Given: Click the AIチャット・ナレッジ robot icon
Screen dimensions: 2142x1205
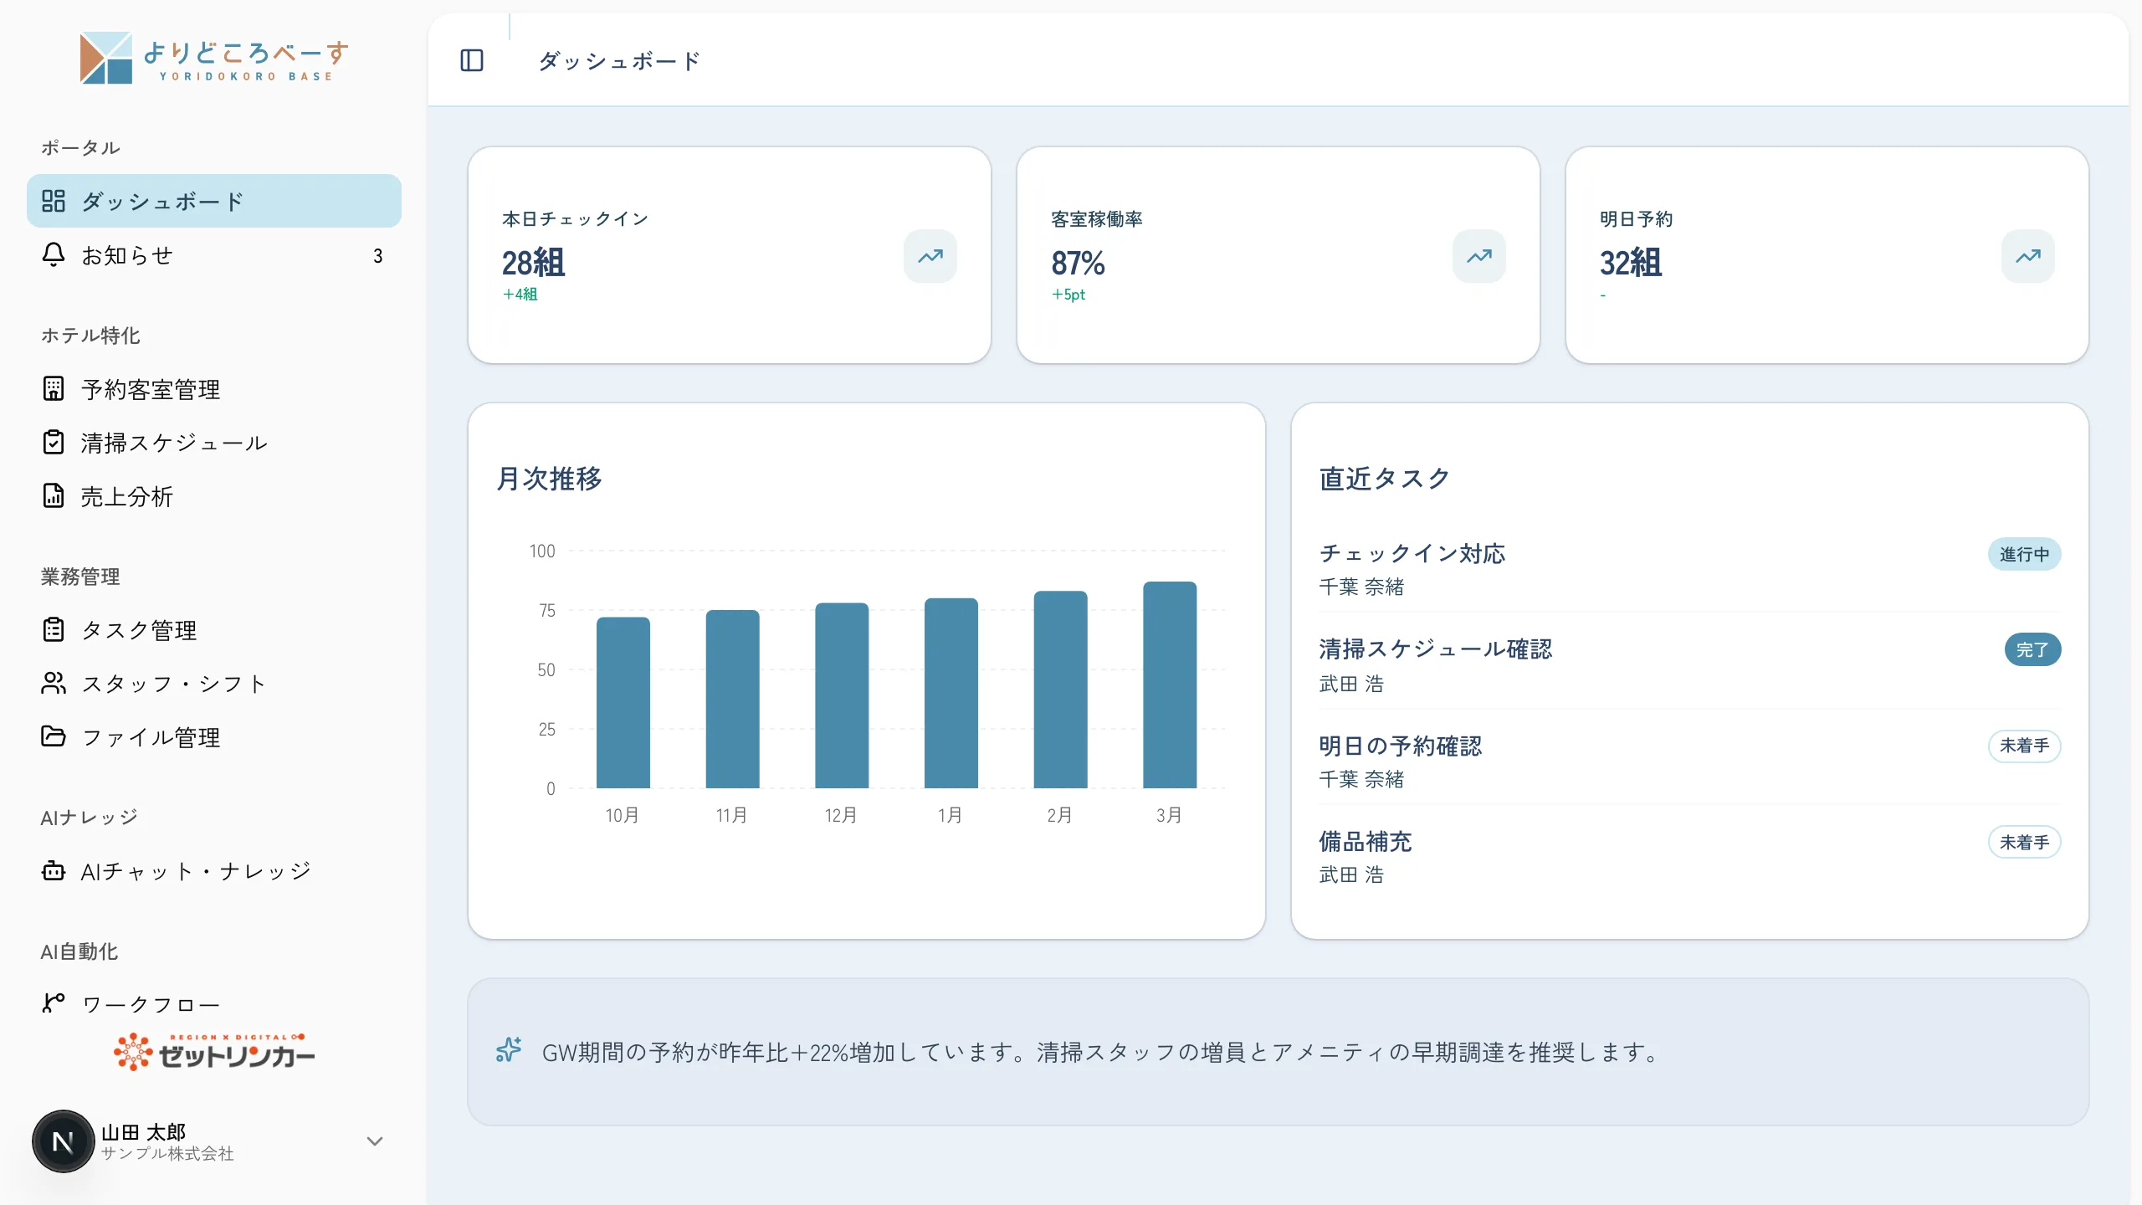Looking at the screenshot, I should coord(54,870).
